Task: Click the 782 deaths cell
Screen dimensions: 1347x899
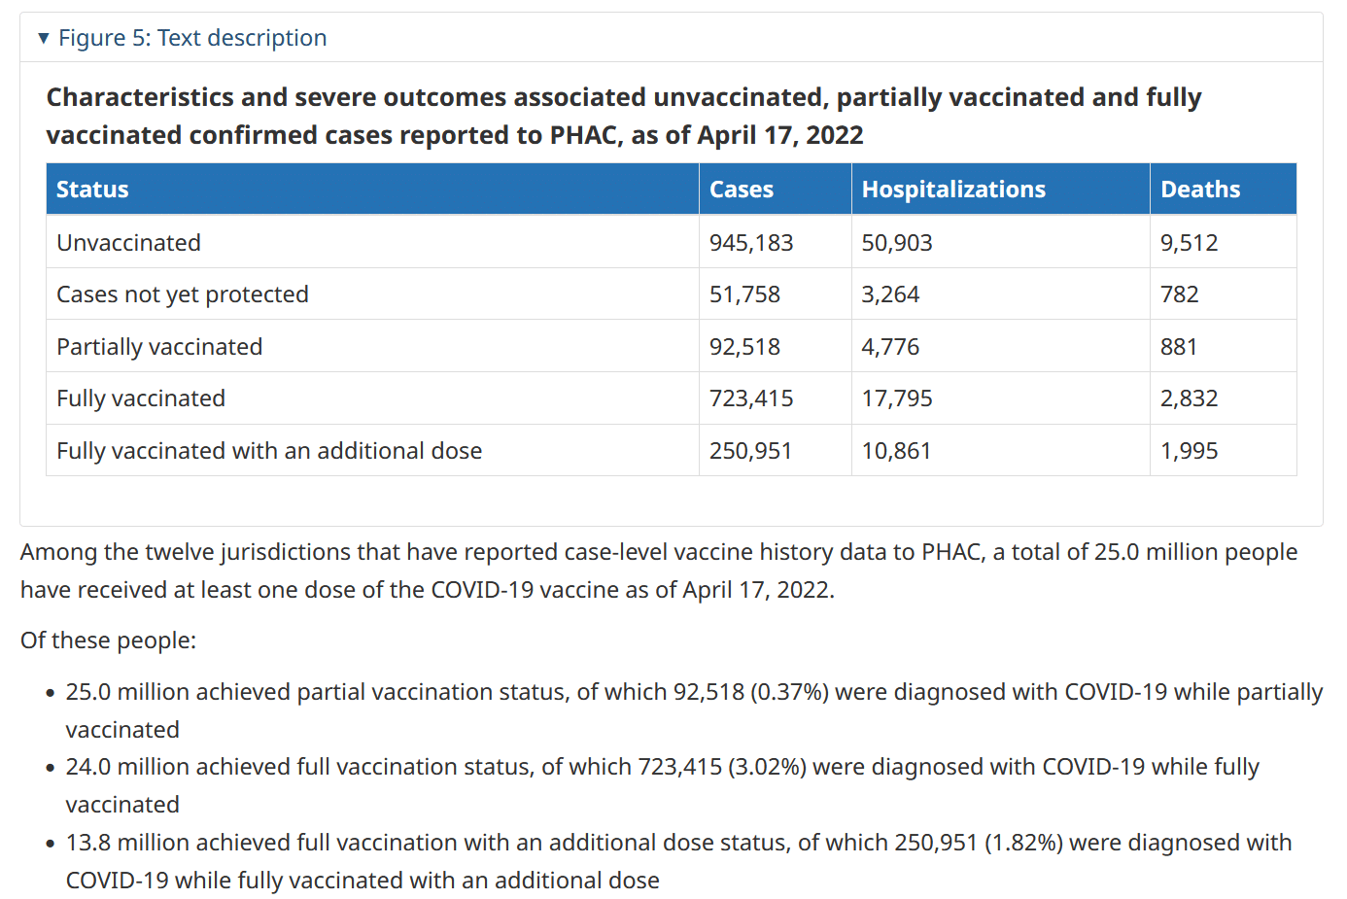Action: [1179, 294]
